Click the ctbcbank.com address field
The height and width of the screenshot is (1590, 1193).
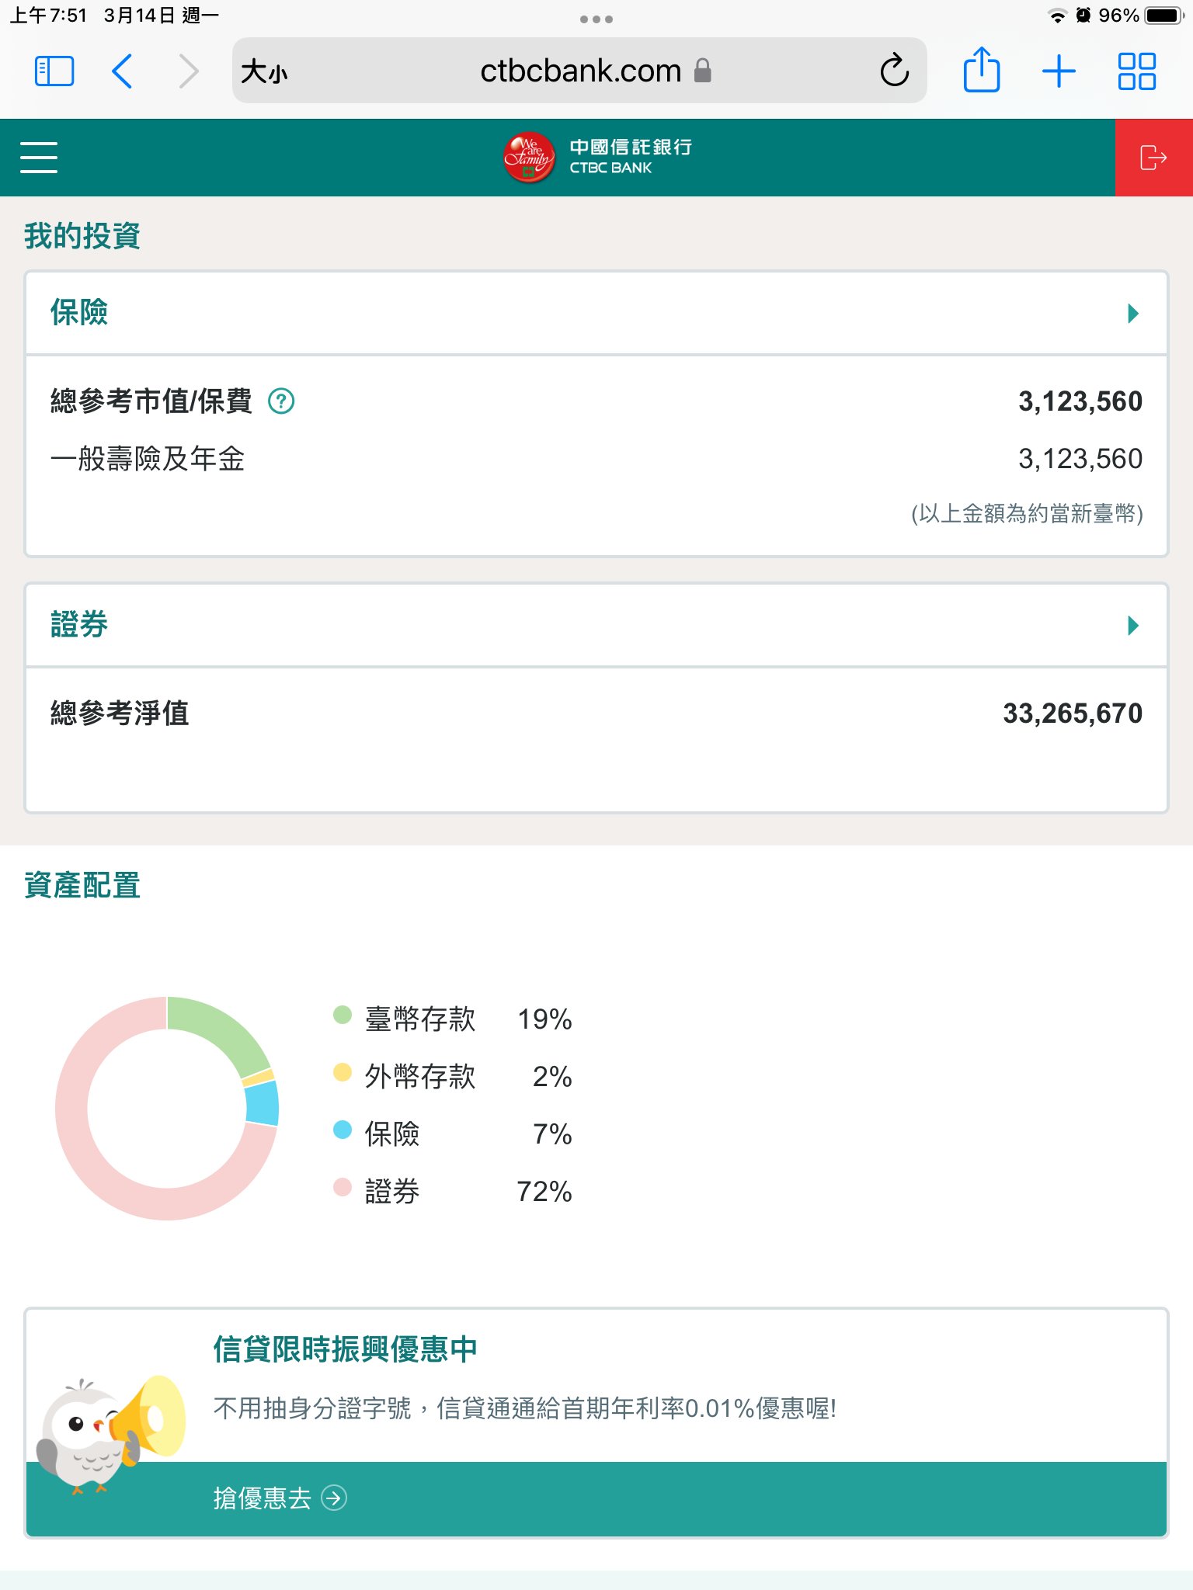(x=580, y=71)
